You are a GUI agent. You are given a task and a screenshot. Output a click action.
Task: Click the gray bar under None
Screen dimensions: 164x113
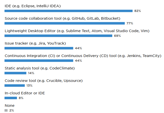6,111
